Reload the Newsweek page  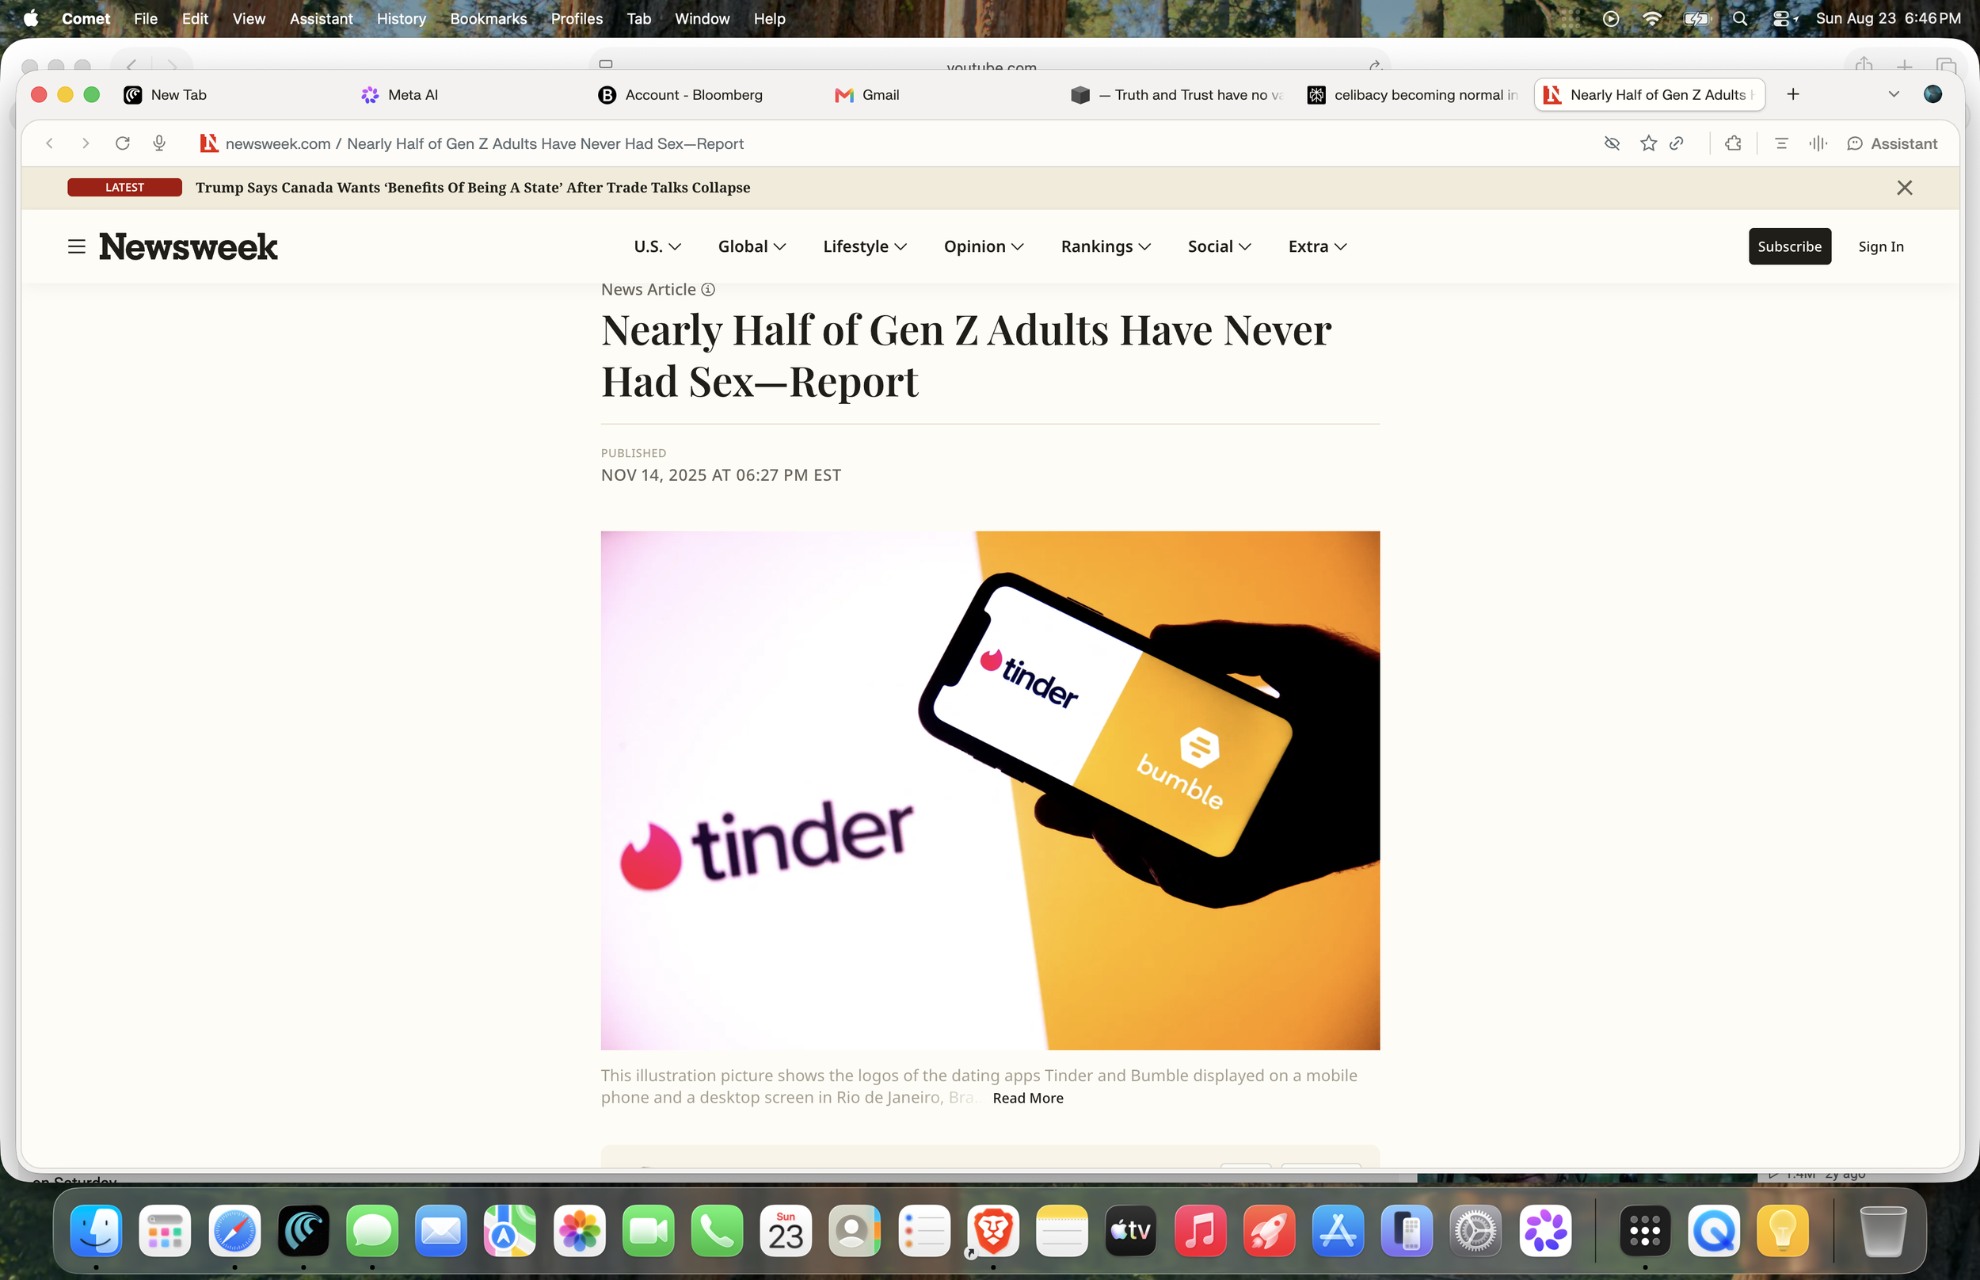(x=122, y=144)
